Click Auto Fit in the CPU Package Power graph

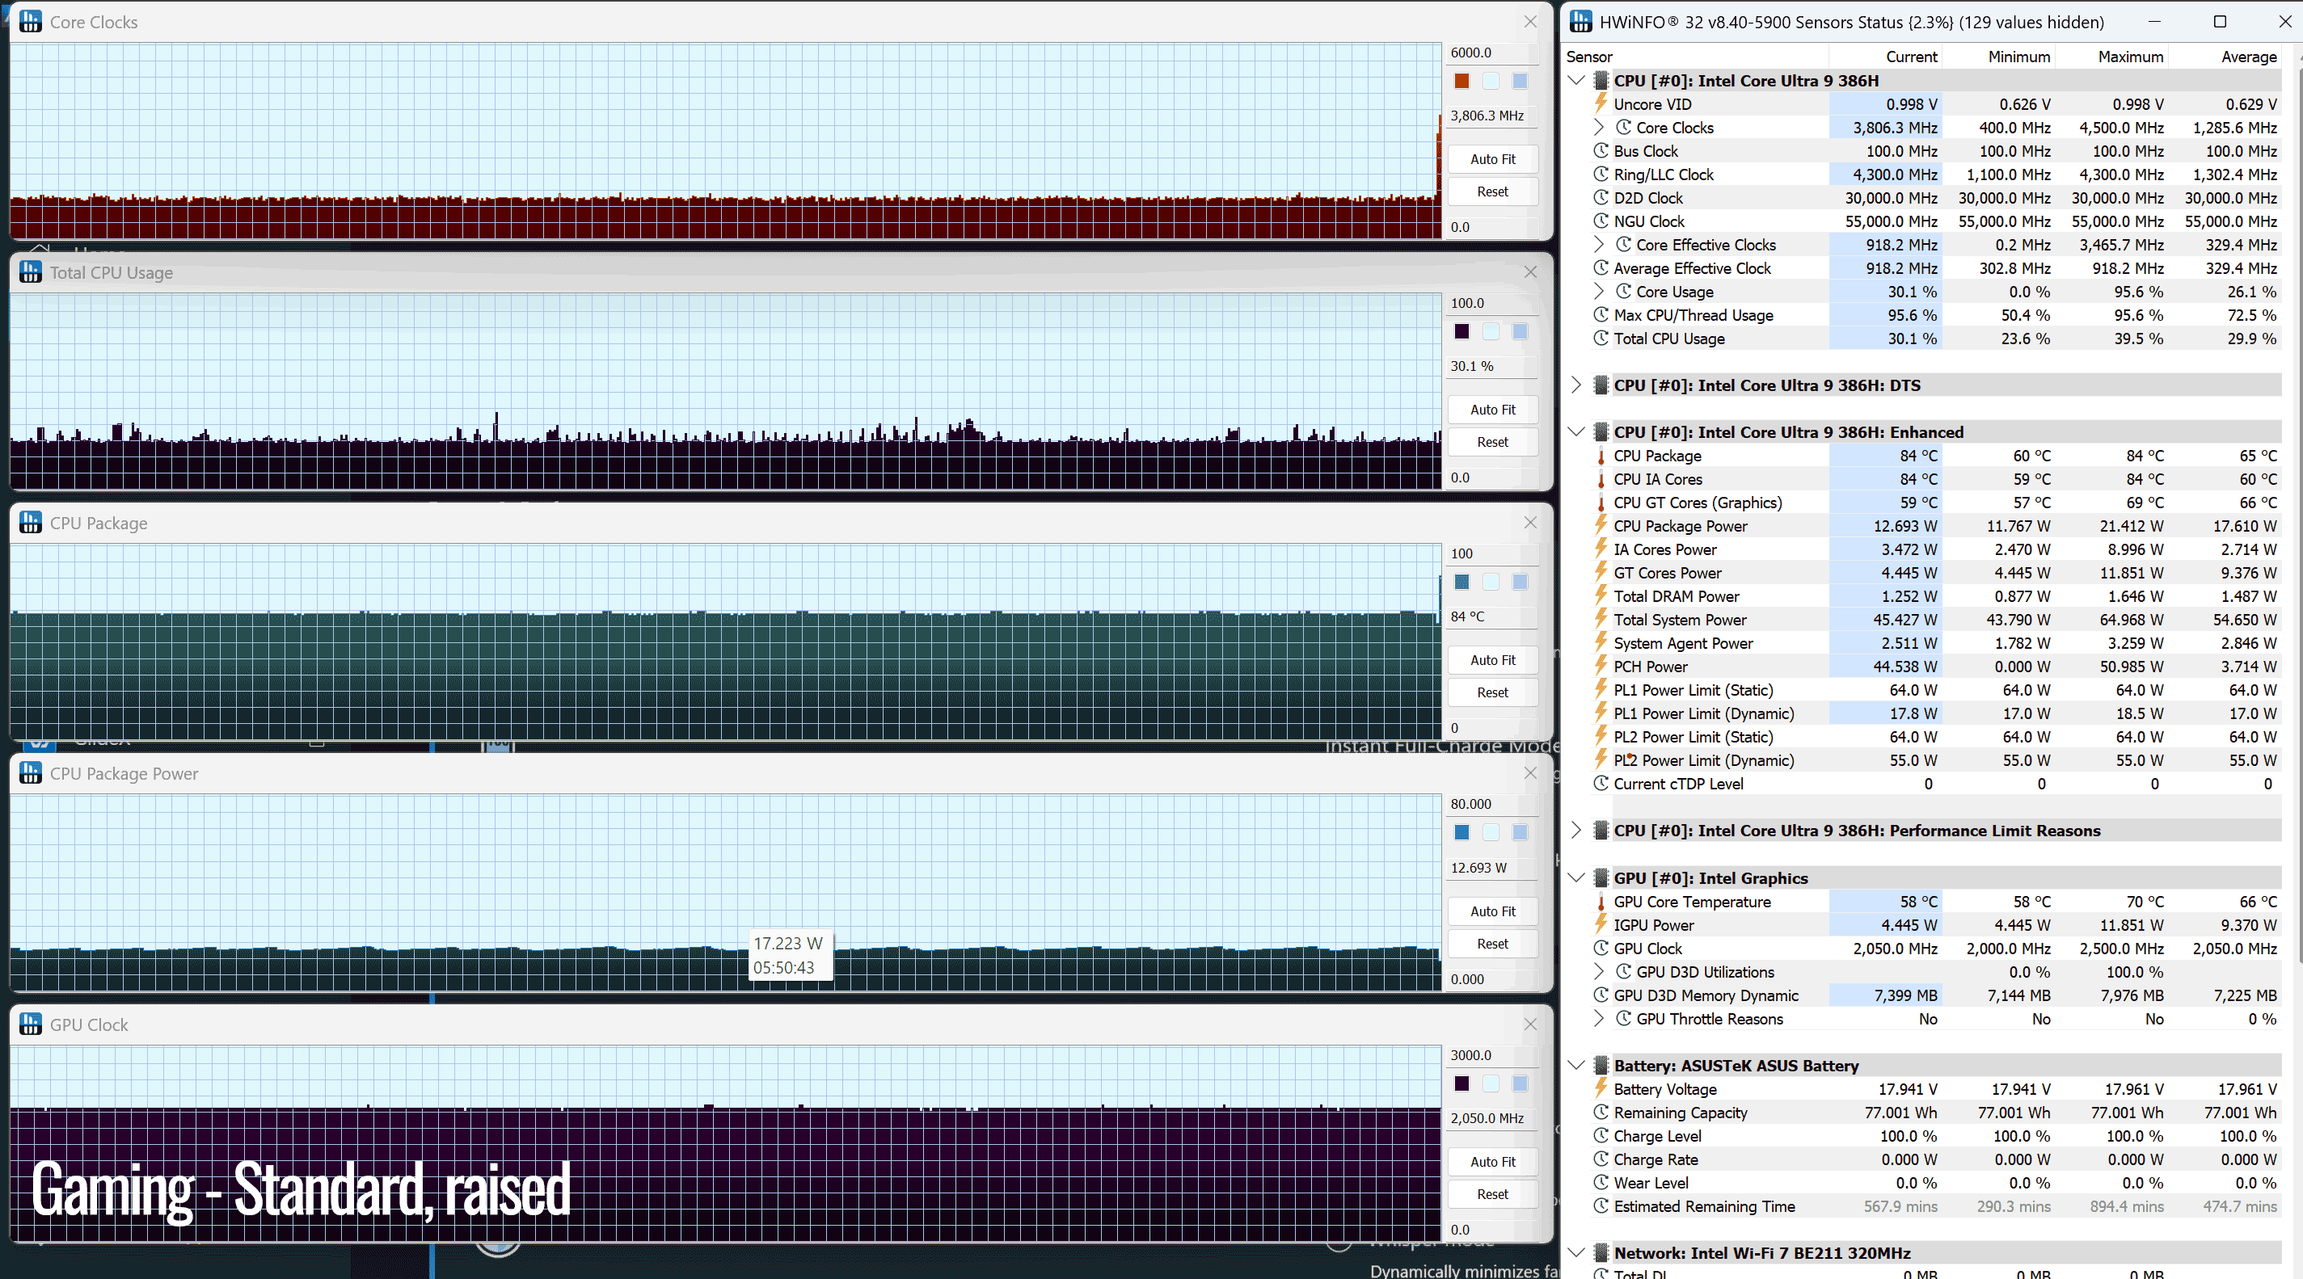click(1492, 911)
